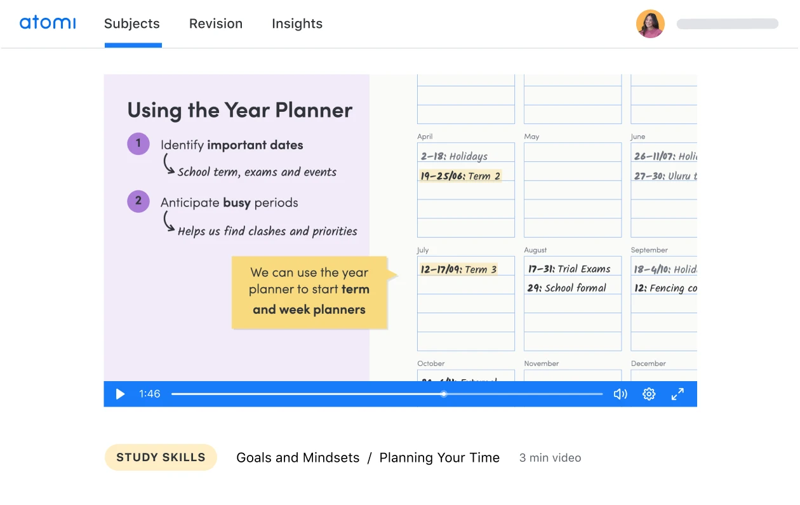800x505 pixels.
Task: Expand video options using the gear control
Action: pos(649,394)
